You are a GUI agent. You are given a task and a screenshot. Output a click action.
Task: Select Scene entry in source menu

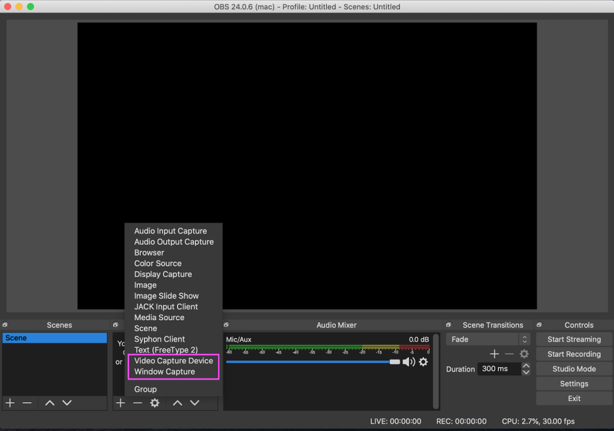click(x=146, y=329)
